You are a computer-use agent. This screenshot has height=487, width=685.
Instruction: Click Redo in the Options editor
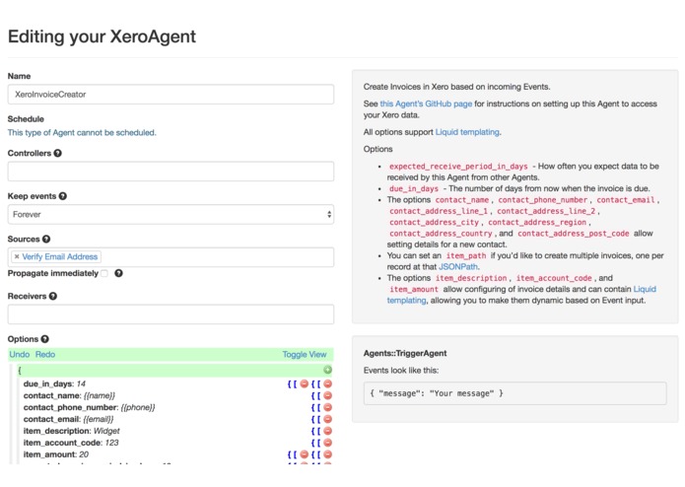tap(45, 354)
